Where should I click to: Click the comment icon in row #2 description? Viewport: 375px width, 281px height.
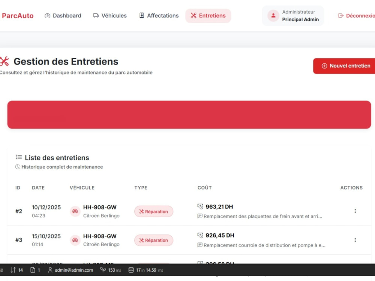200,216
